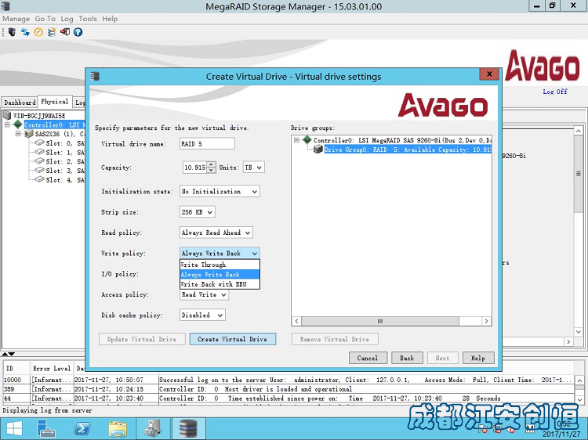Click the SAS2X36 enclosure icon
Screen dimensions: 588x440
click(x=29, y=134)
